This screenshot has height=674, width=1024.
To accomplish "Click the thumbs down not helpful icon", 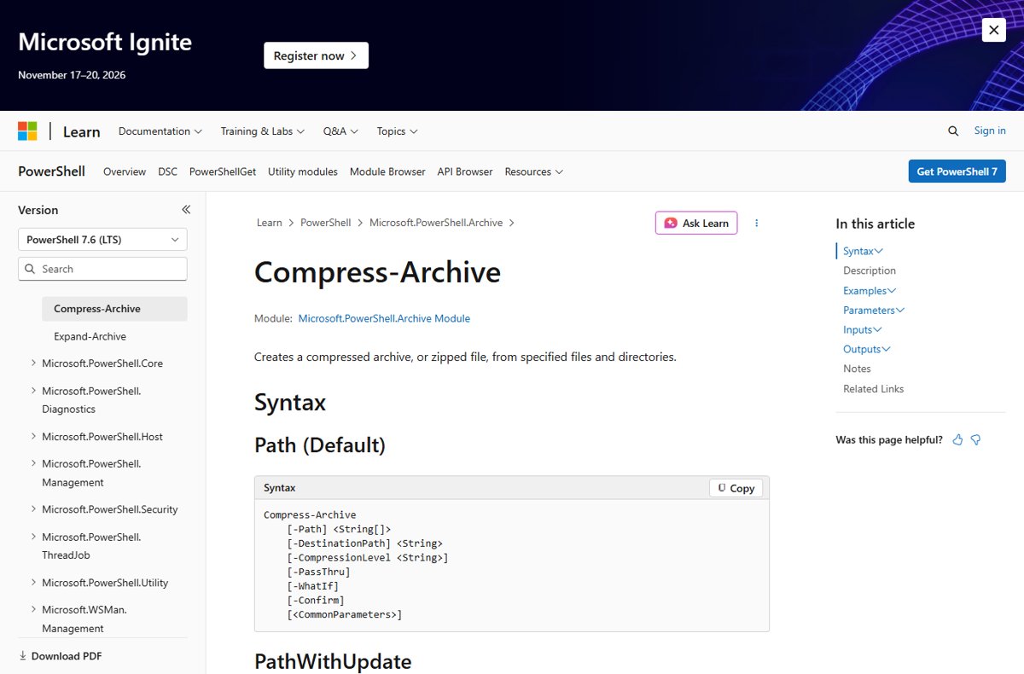I will [976, 439].
